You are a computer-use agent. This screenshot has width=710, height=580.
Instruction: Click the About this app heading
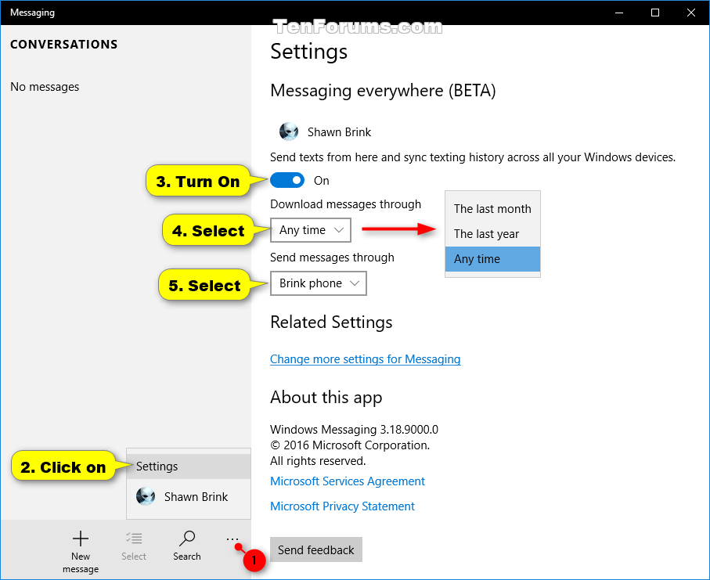tap(326, 398)
